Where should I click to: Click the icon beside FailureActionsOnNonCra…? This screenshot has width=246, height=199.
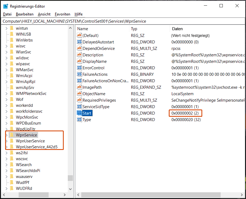(x=79, y=81)
